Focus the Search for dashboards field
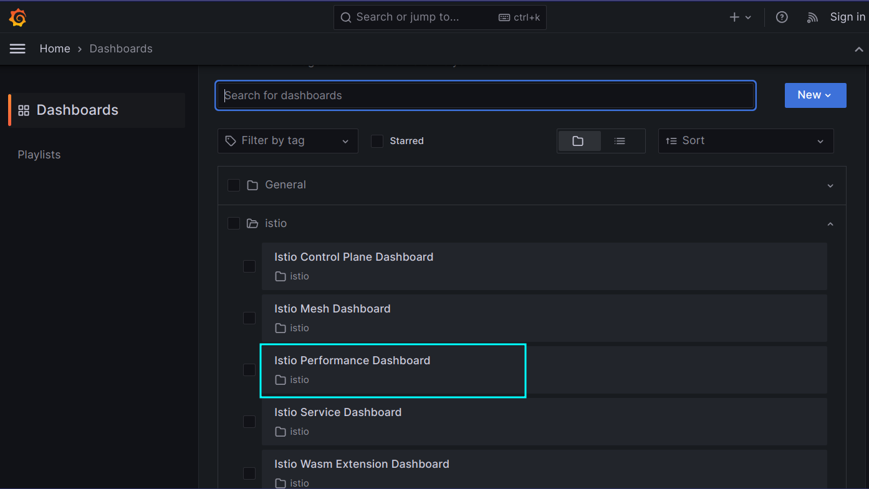Image resolution: width=869 pixels, height=489 pixels. tap(486, 95)
